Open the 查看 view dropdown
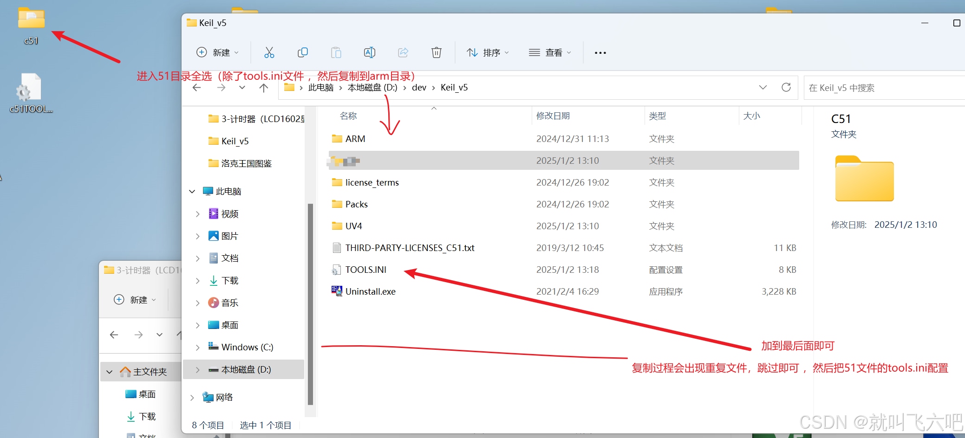This screenshot has height=438, width=965. [x=550, y=52]
